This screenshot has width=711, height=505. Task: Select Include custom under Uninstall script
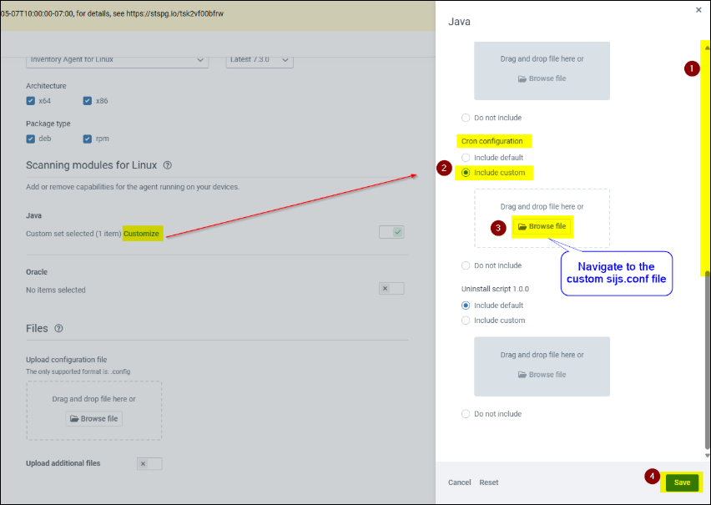tap(466, 321)
